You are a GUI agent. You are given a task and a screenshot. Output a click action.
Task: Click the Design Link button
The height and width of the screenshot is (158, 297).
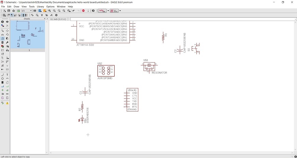[x=102, y=11]
